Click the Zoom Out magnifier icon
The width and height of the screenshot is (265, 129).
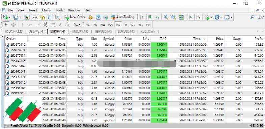point(174,17)
